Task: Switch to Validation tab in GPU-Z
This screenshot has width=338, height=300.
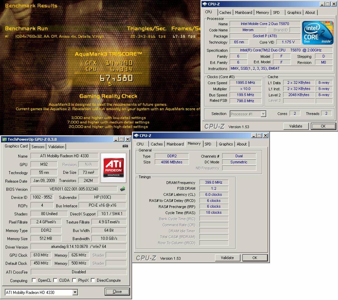Action: click(56, 146)
